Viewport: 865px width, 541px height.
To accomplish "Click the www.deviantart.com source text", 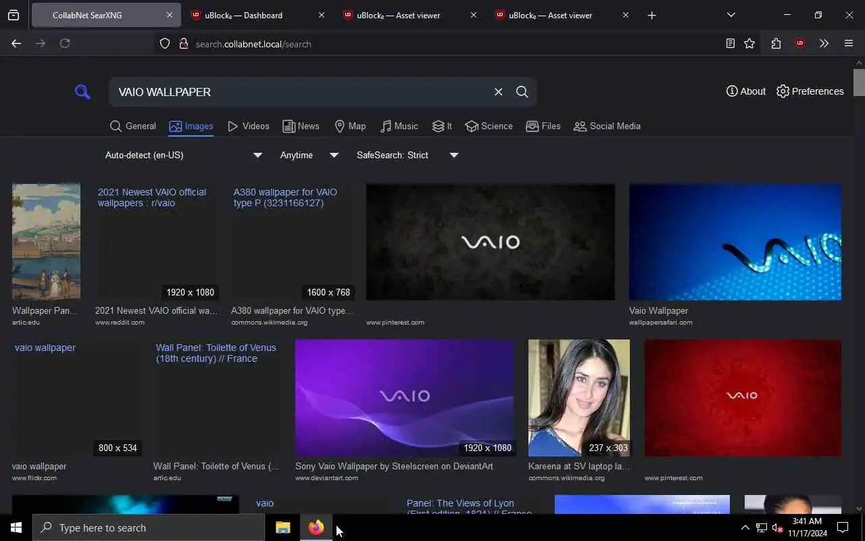I will (326, 477).
